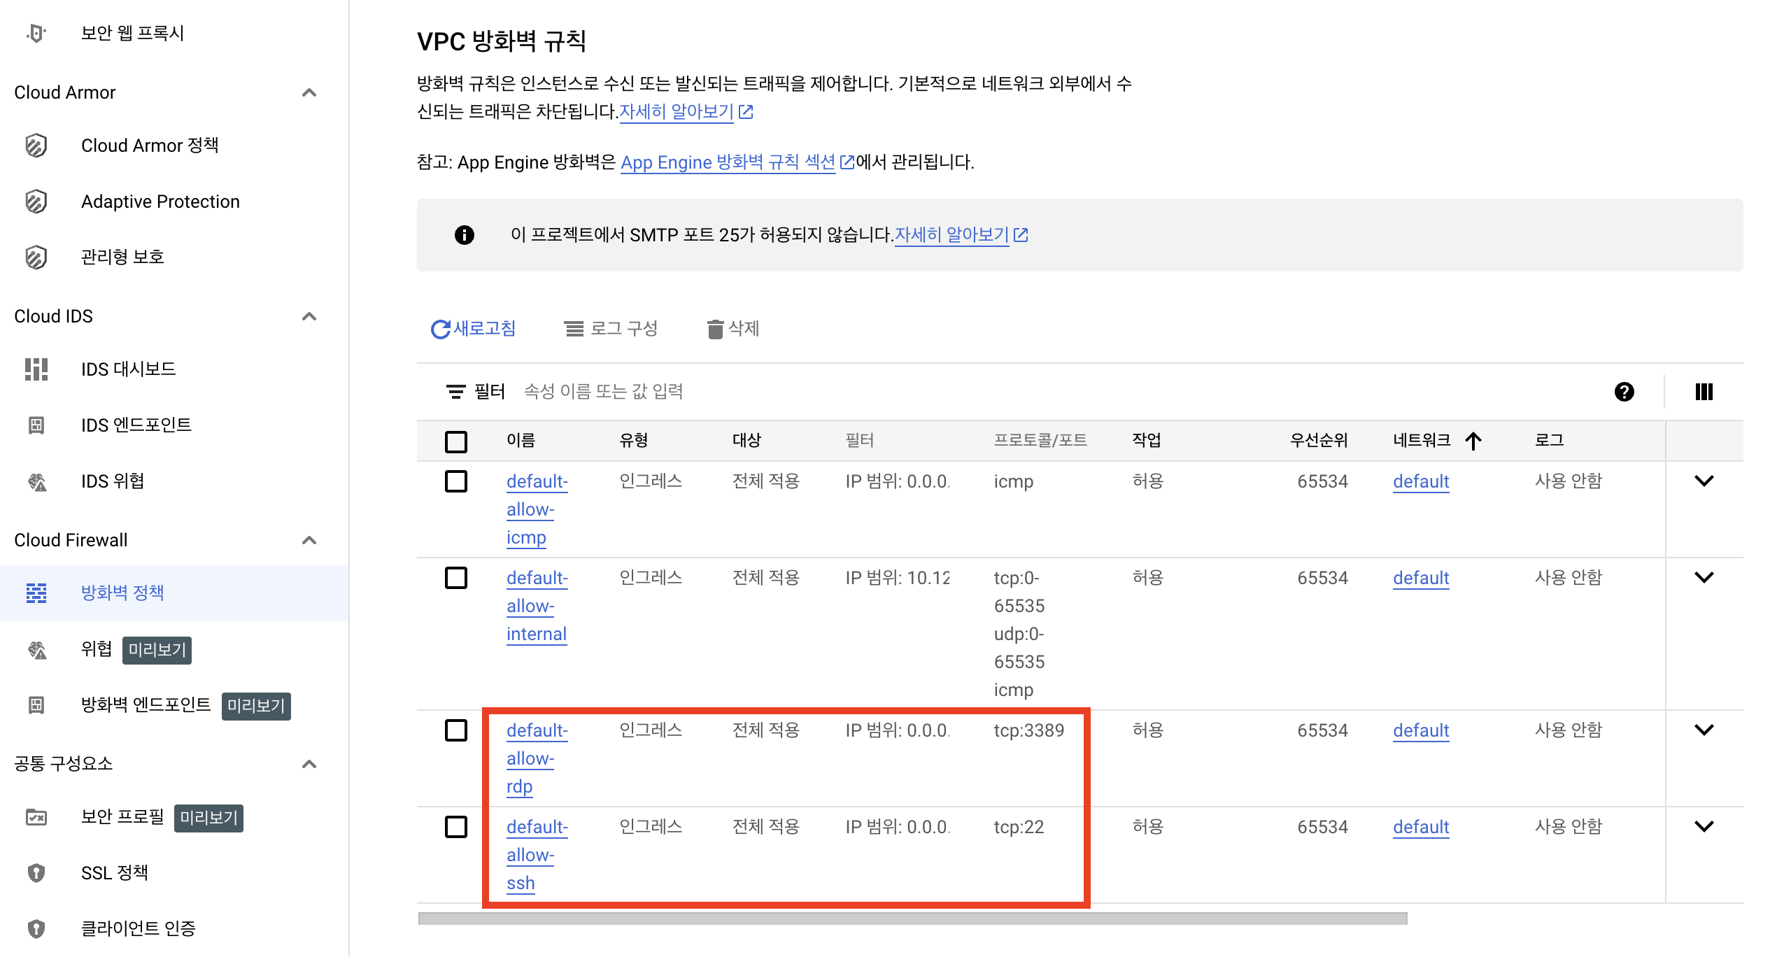This screenshot has width=1791, height=957.
Task: Toggle the select-all header checkbox
Action: coord(456,441)
